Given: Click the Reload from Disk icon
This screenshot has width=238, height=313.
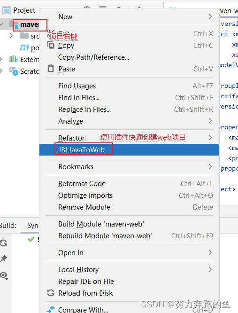Looking at the screenshot, I should tap(51, 293).
